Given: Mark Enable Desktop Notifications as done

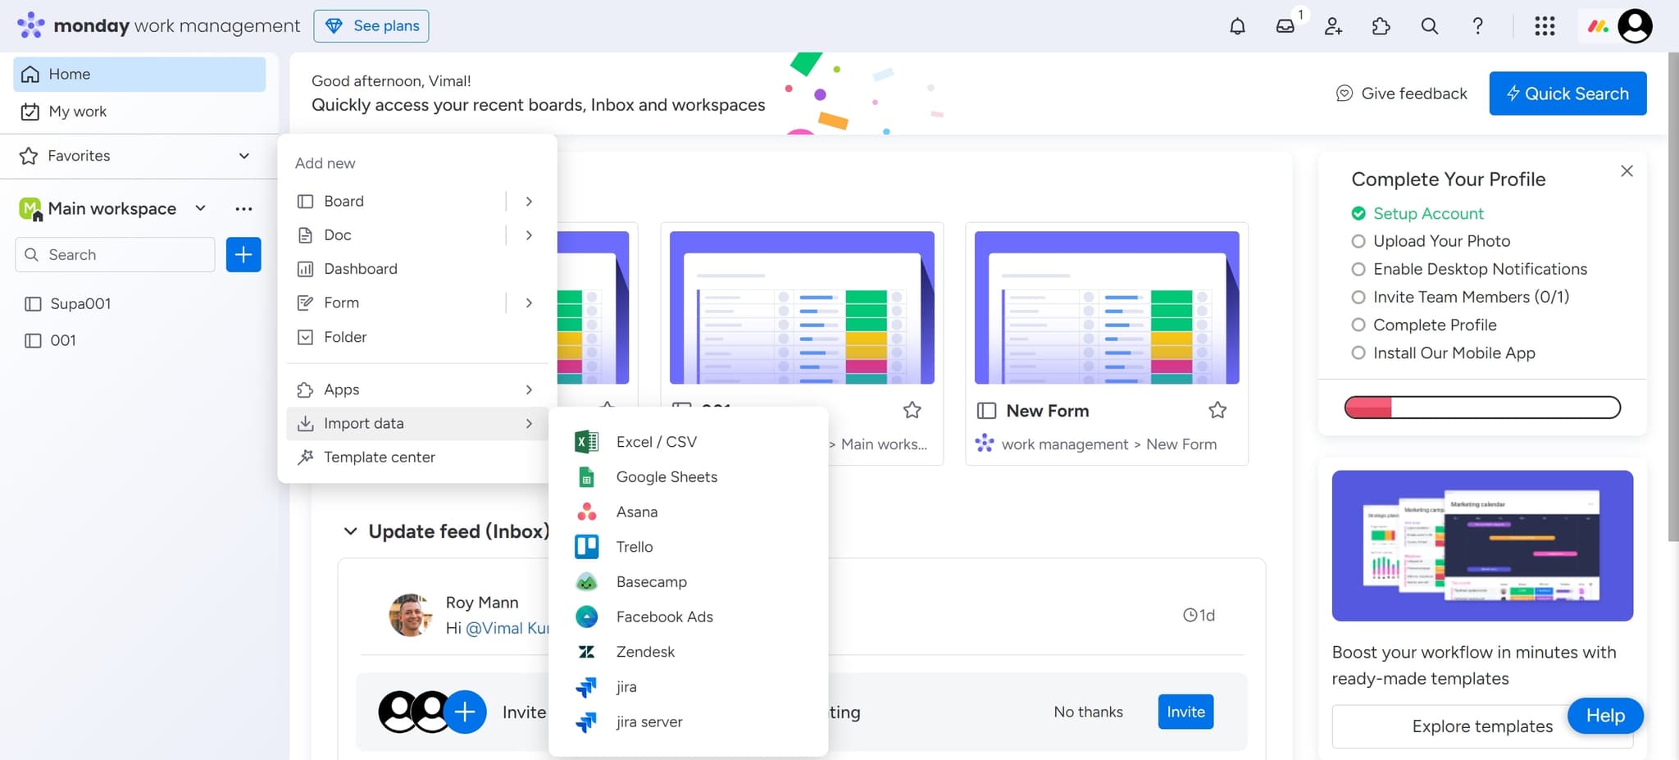Looking at the screenshot, I should pos(1359,269).
